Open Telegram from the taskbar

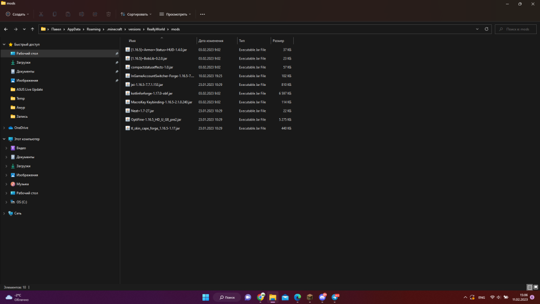point(335,297)
